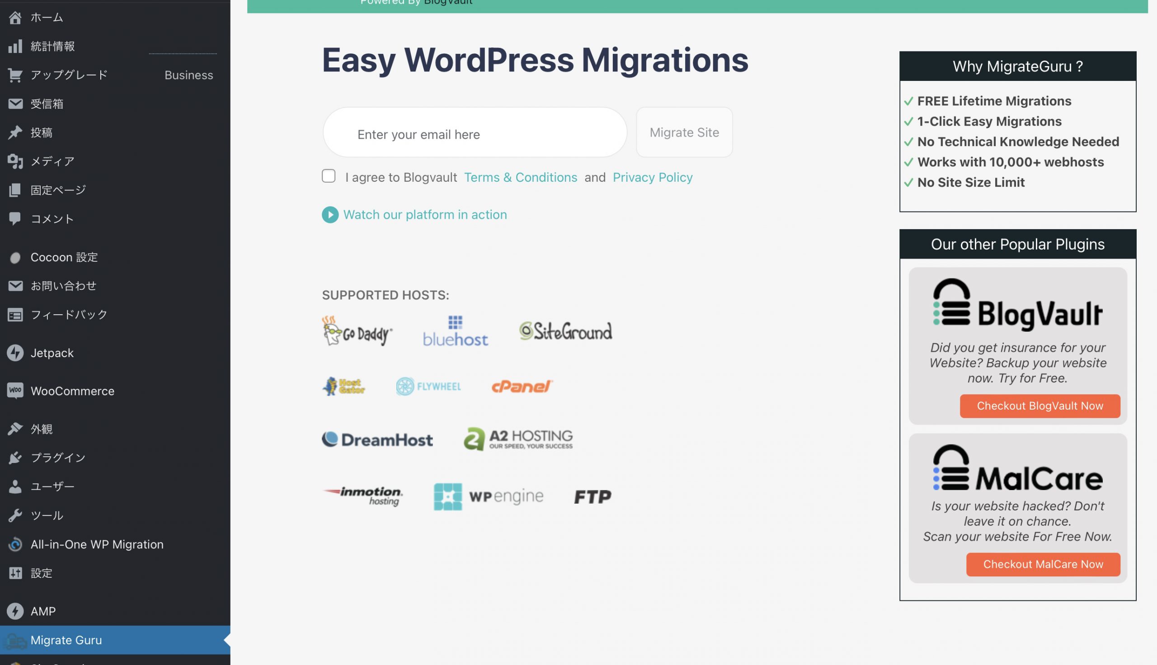
Task: Click Checkout MalCare Now button
Action: (x=1043, y=564)
